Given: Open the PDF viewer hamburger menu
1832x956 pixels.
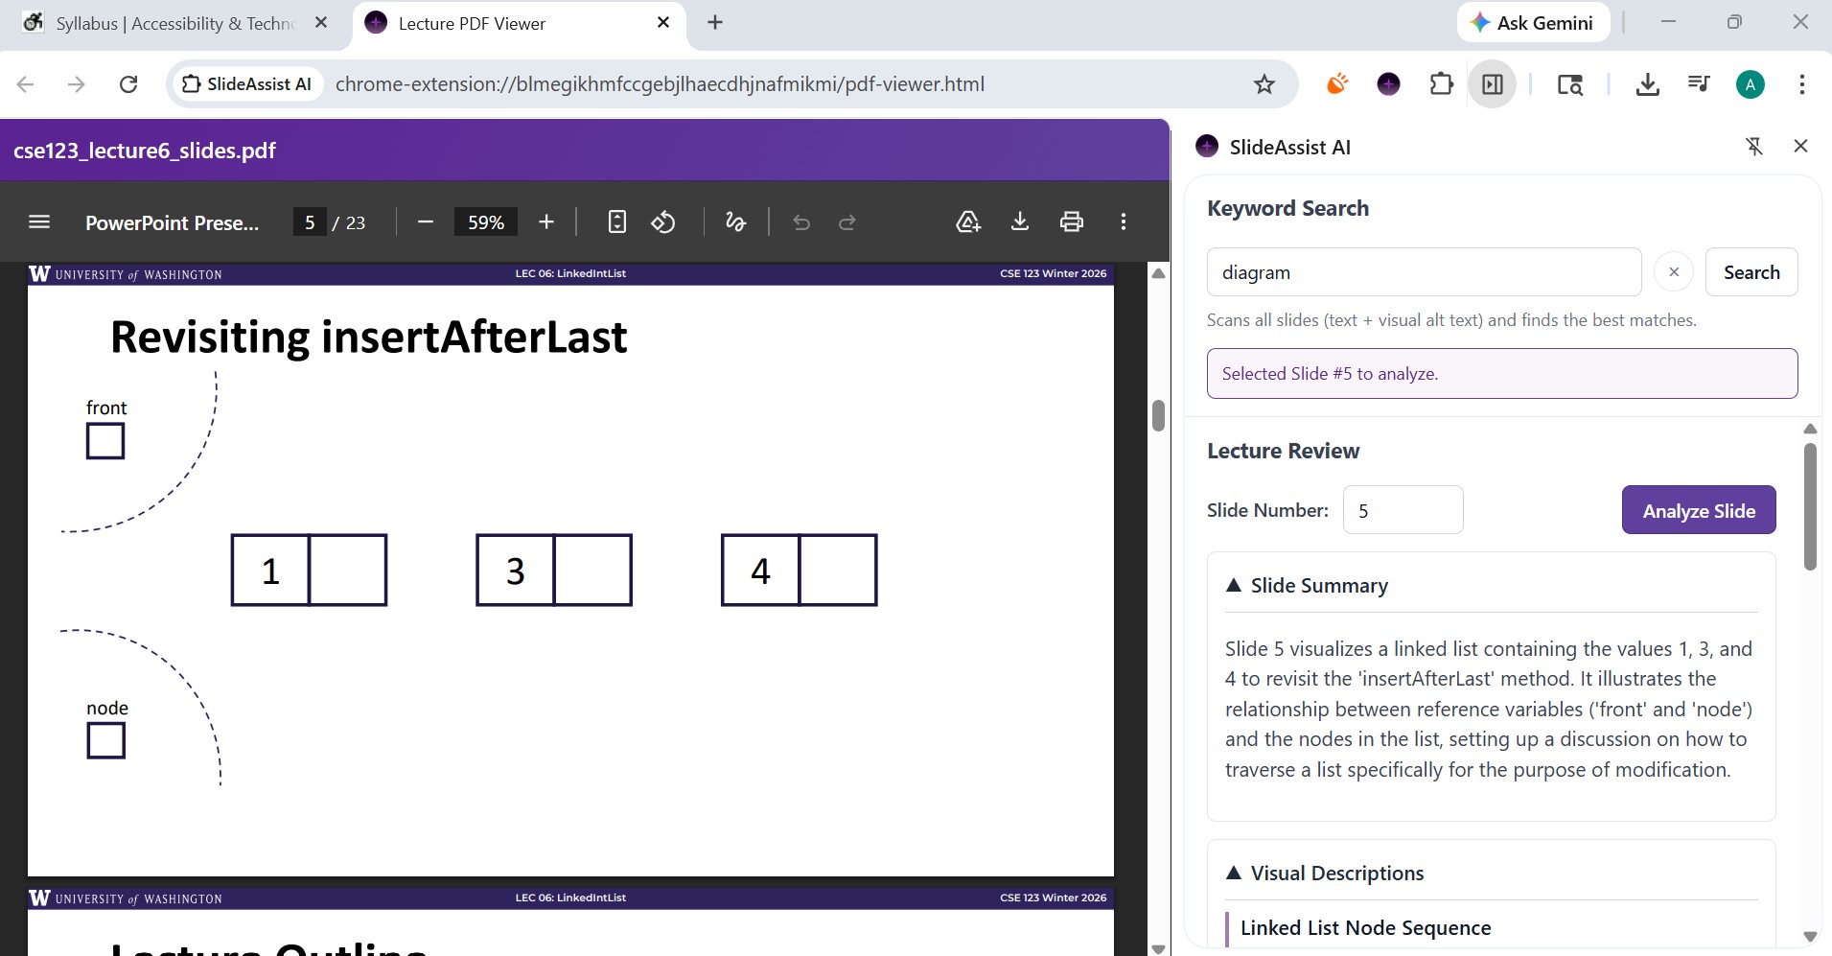Looking at the screenshot, I should coord(38,222).
